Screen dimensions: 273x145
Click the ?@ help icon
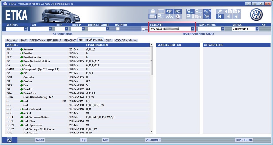(x=177, y=11)
